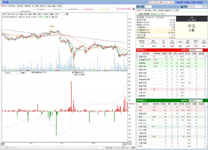Open chart settings gear icon
Screen dimensions: 208x150
[x=67, y=14]
